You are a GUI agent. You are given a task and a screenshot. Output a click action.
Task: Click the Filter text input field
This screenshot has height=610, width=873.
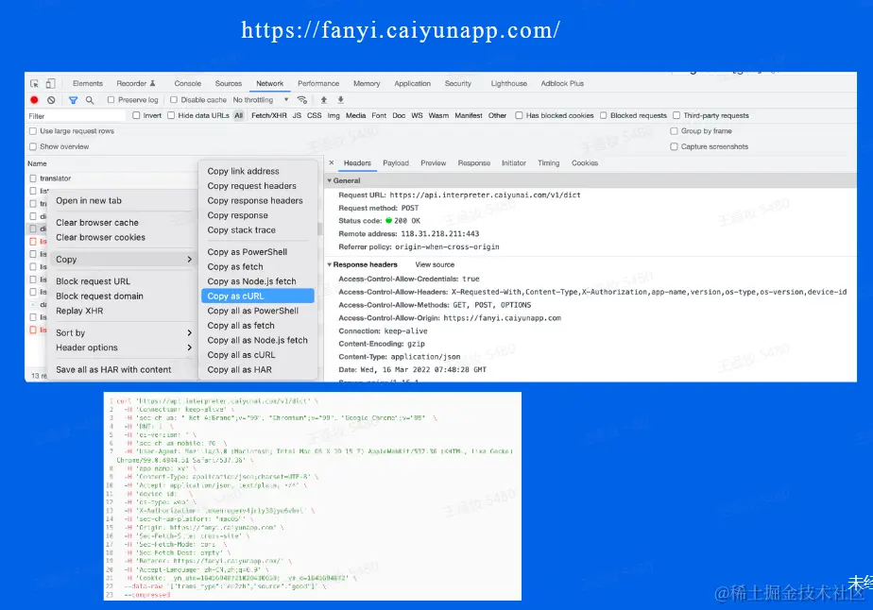pyautogui.click(x=77, y=116)
